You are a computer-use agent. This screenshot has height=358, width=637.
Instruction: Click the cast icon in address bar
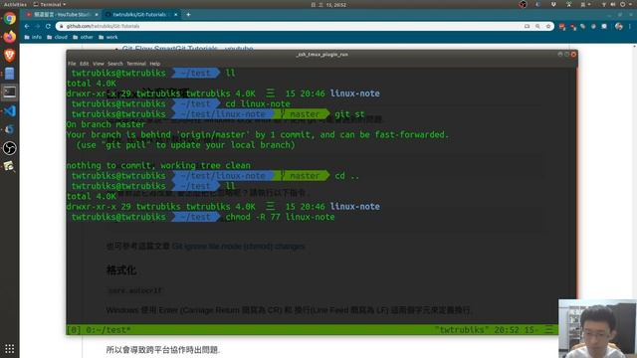tap(527, 26)
